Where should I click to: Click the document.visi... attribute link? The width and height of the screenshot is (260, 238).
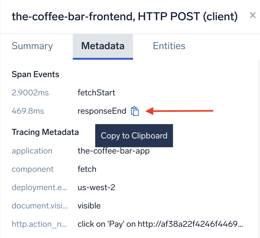click(40, 206)
